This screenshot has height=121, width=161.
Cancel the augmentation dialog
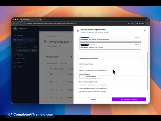click(93, 99)
